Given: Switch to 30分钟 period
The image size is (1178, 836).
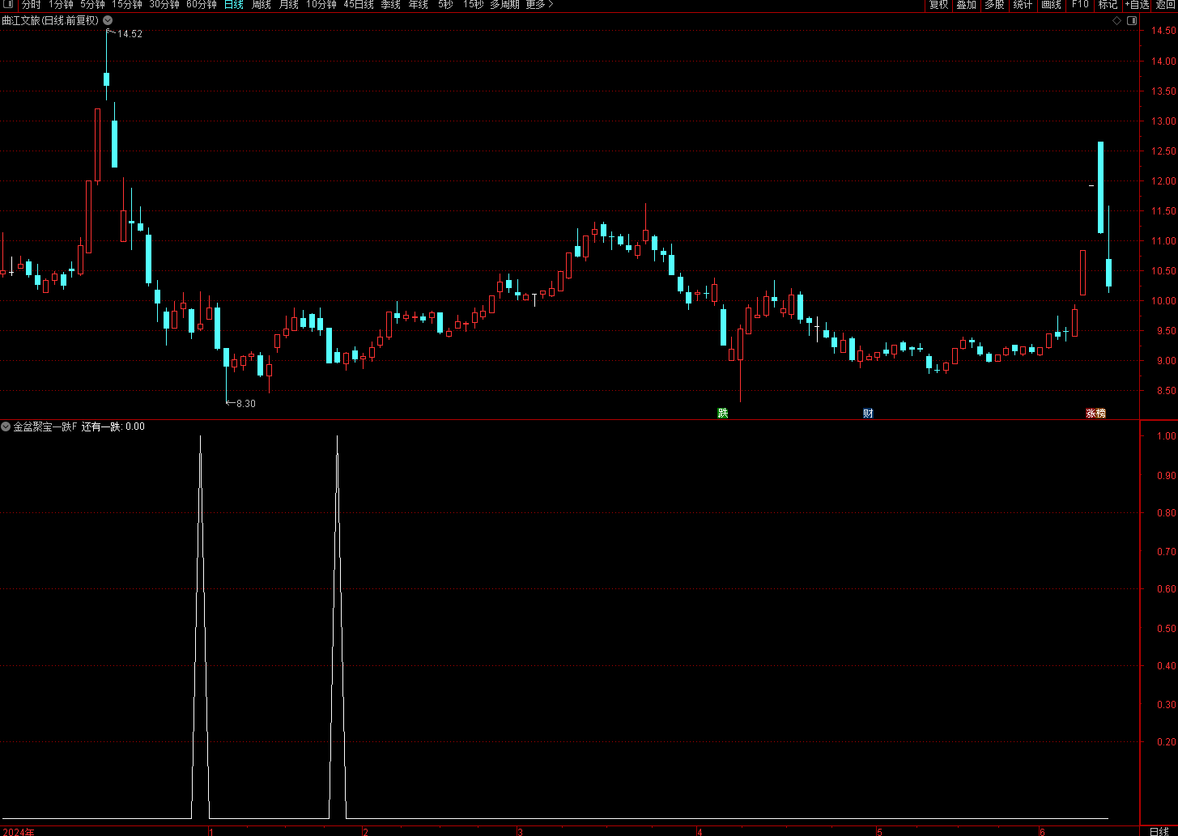Looking at the screenshot, I should 164,5.
